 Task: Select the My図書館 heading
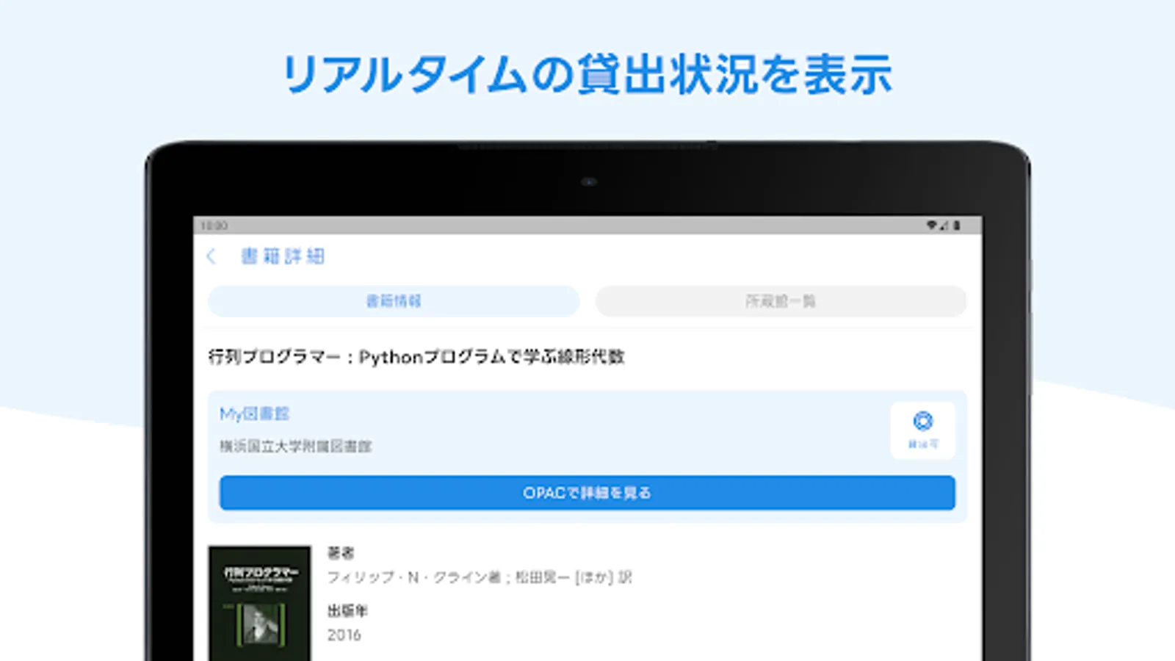coord(254,413)
